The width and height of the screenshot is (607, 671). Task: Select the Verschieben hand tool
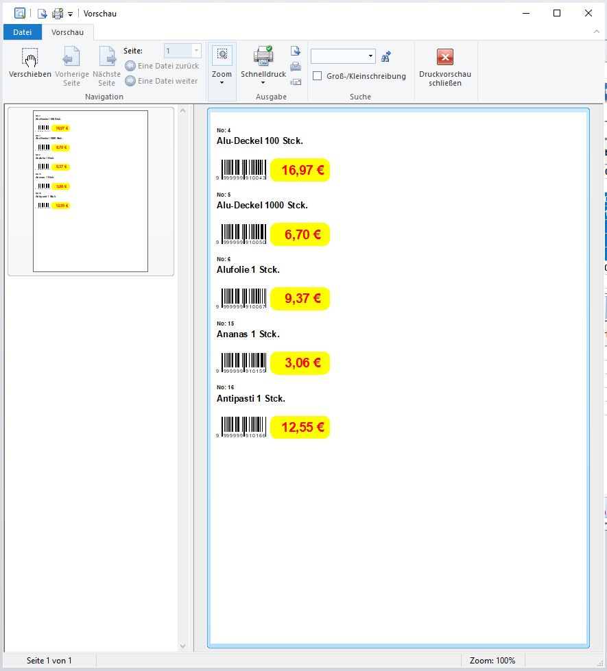[29, 63]
